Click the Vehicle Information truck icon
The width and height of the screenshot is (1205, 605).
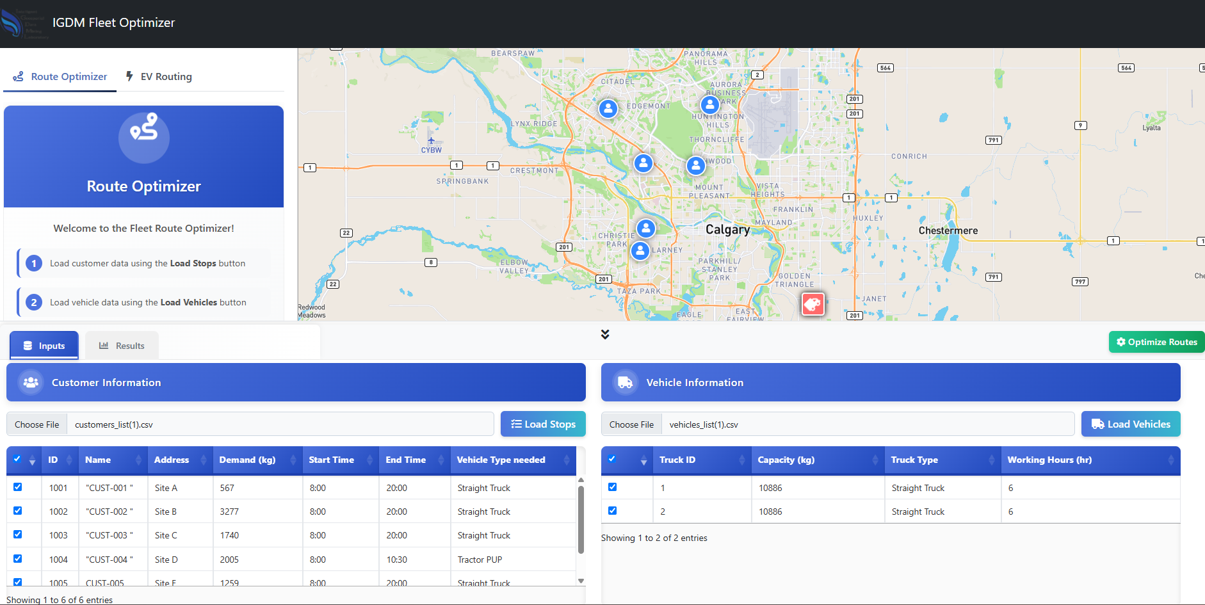click(x=626, y=382)
